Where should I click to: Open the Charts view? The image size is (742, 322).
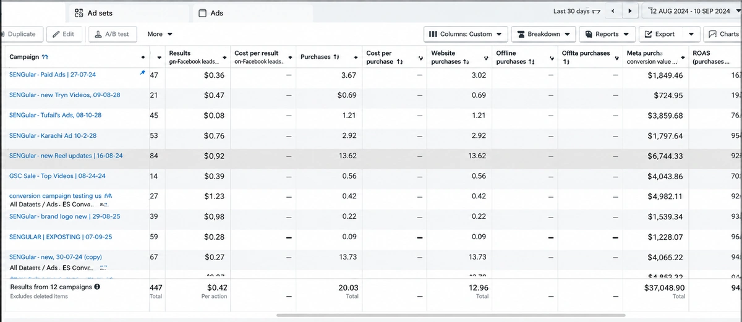point(722,34)
